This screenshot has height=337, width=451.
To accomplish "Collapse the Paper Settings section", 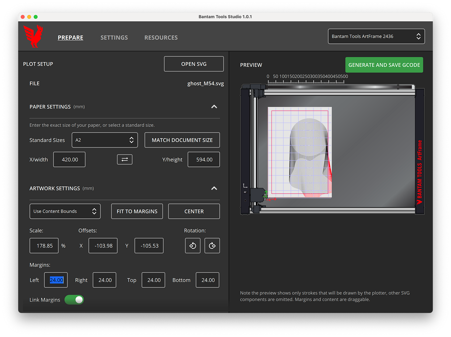I will click(x=214, y=107).
